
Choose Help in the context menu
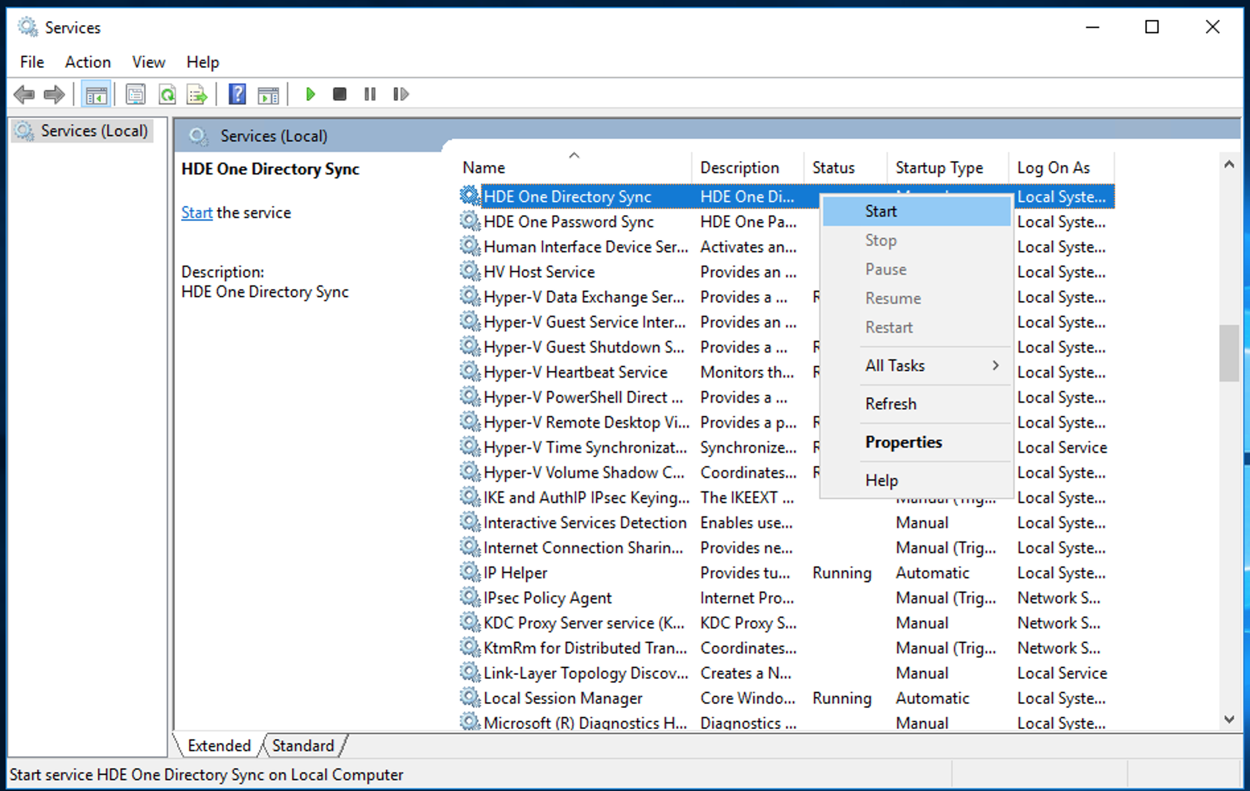[x=916, y=481]
